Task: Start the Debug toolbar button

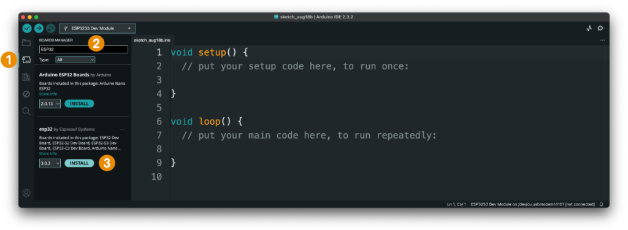Action: coord(50,28)
